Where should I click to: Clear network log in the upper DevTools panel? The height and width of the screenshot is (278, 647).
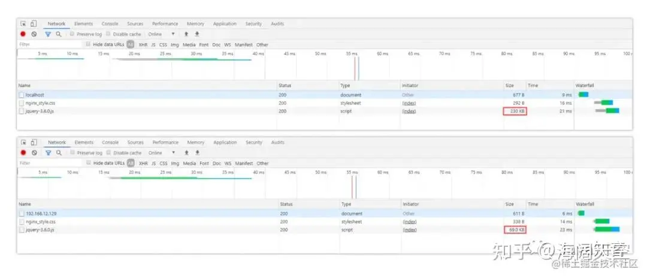click(x=34, y=34)
